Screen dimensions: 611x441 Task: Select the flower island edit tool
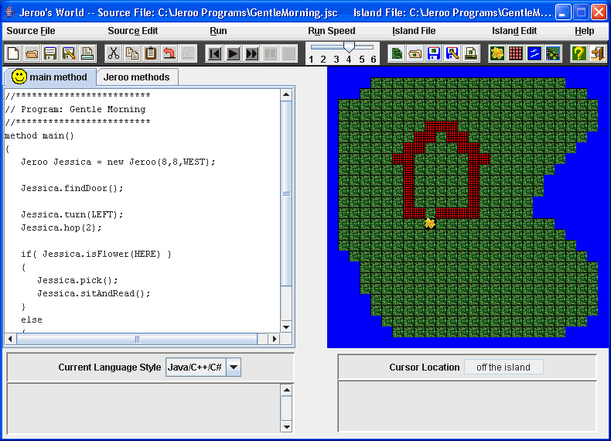497,53
